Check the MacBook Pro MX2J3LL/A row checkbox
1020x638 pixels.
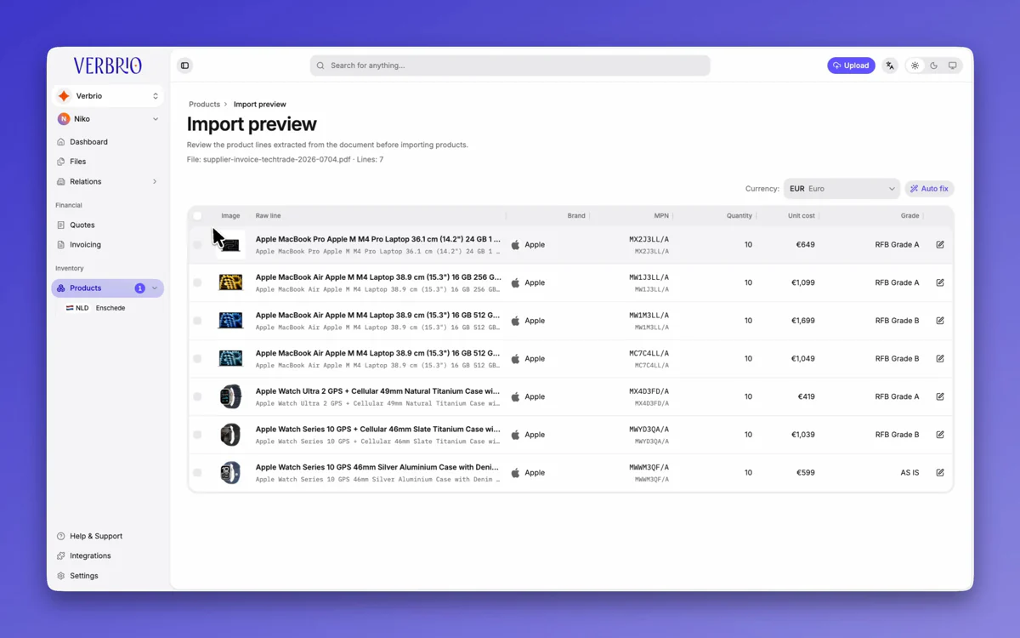(x=197, y=245)
